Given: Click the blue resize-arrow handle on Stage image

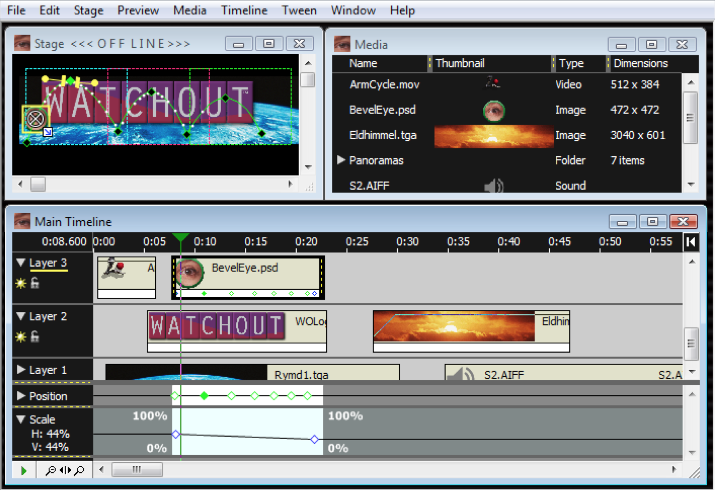Looking at the screenshot, I should pos(48,132).
